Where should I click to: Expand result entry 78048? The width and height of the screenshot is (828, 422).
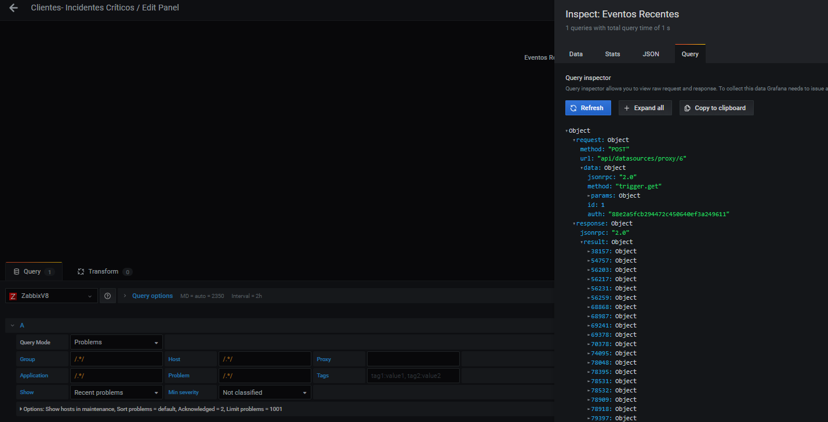[x=589, y=363]
